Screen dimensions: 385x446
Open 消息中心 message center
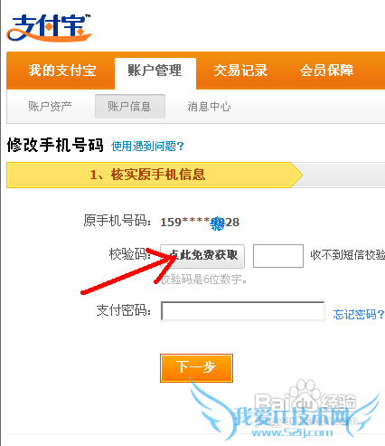[209, 106]
